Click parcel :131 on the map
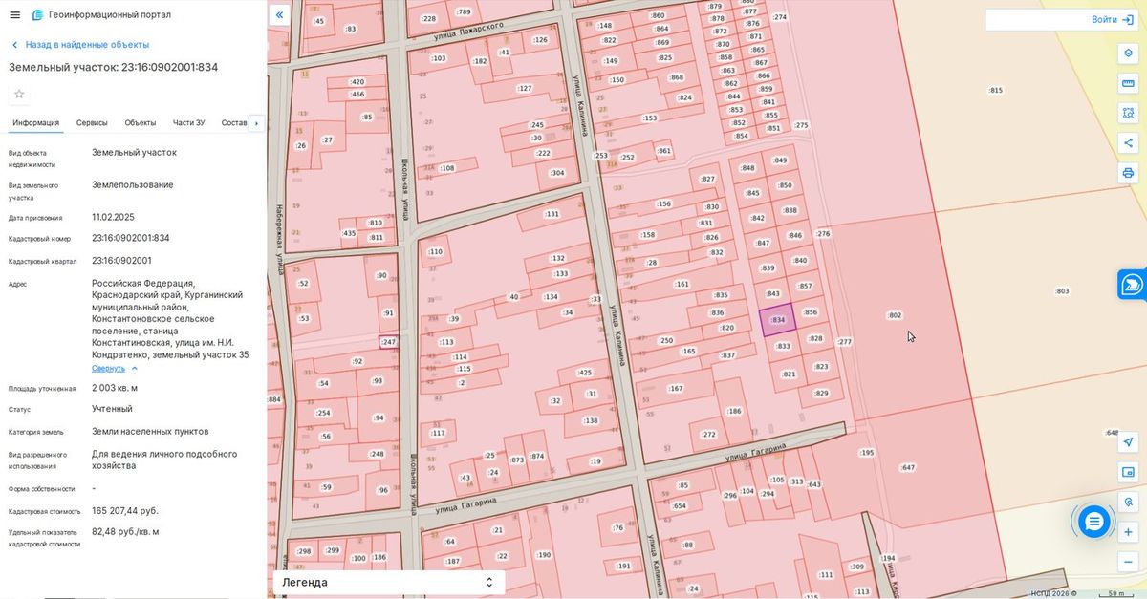1147x599 pixels. pos(552,214)
